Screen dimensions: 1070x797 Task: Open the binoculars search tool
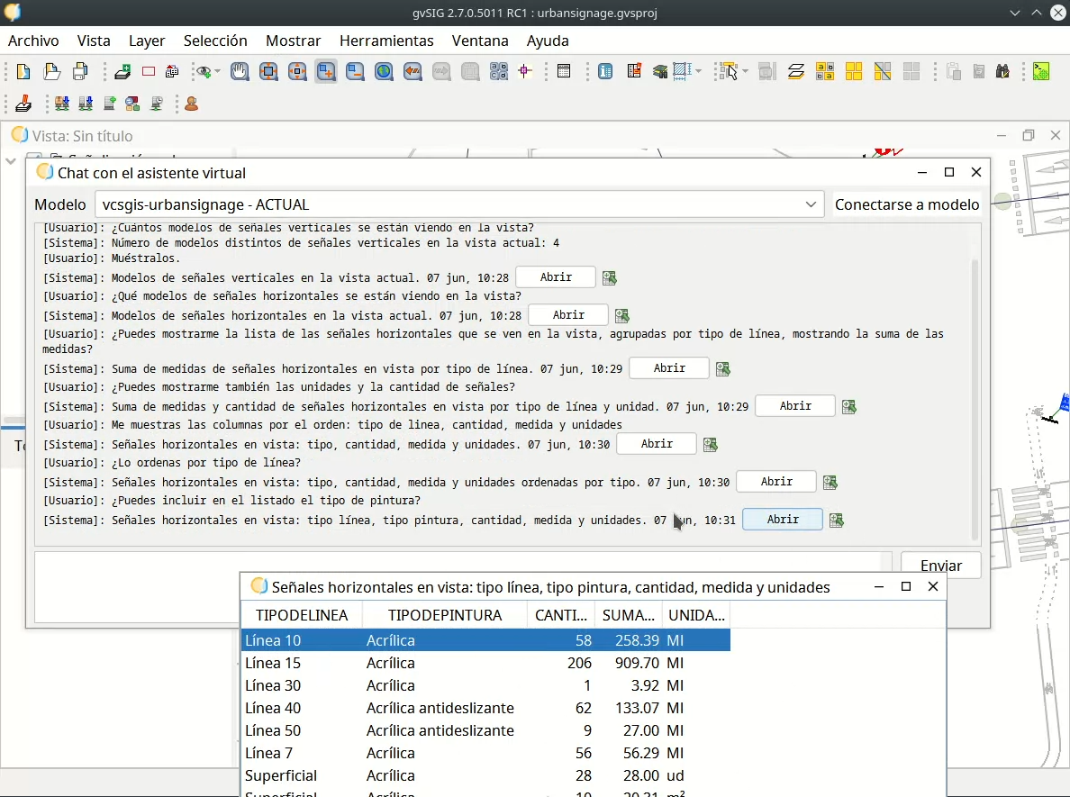(x=1002, y=72)
